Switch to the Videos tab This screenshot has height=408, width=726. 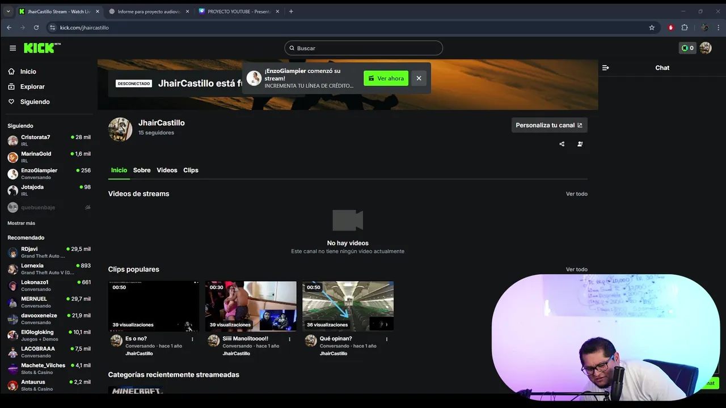tap(167, 170)
